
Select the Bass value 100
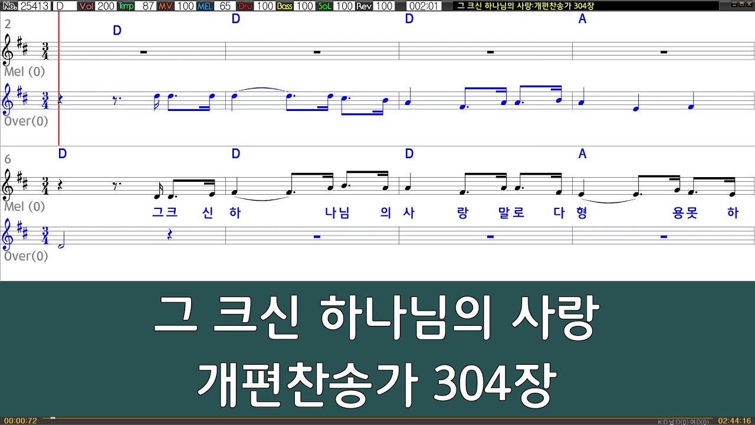pyautogui.click(x=304, y=6)
